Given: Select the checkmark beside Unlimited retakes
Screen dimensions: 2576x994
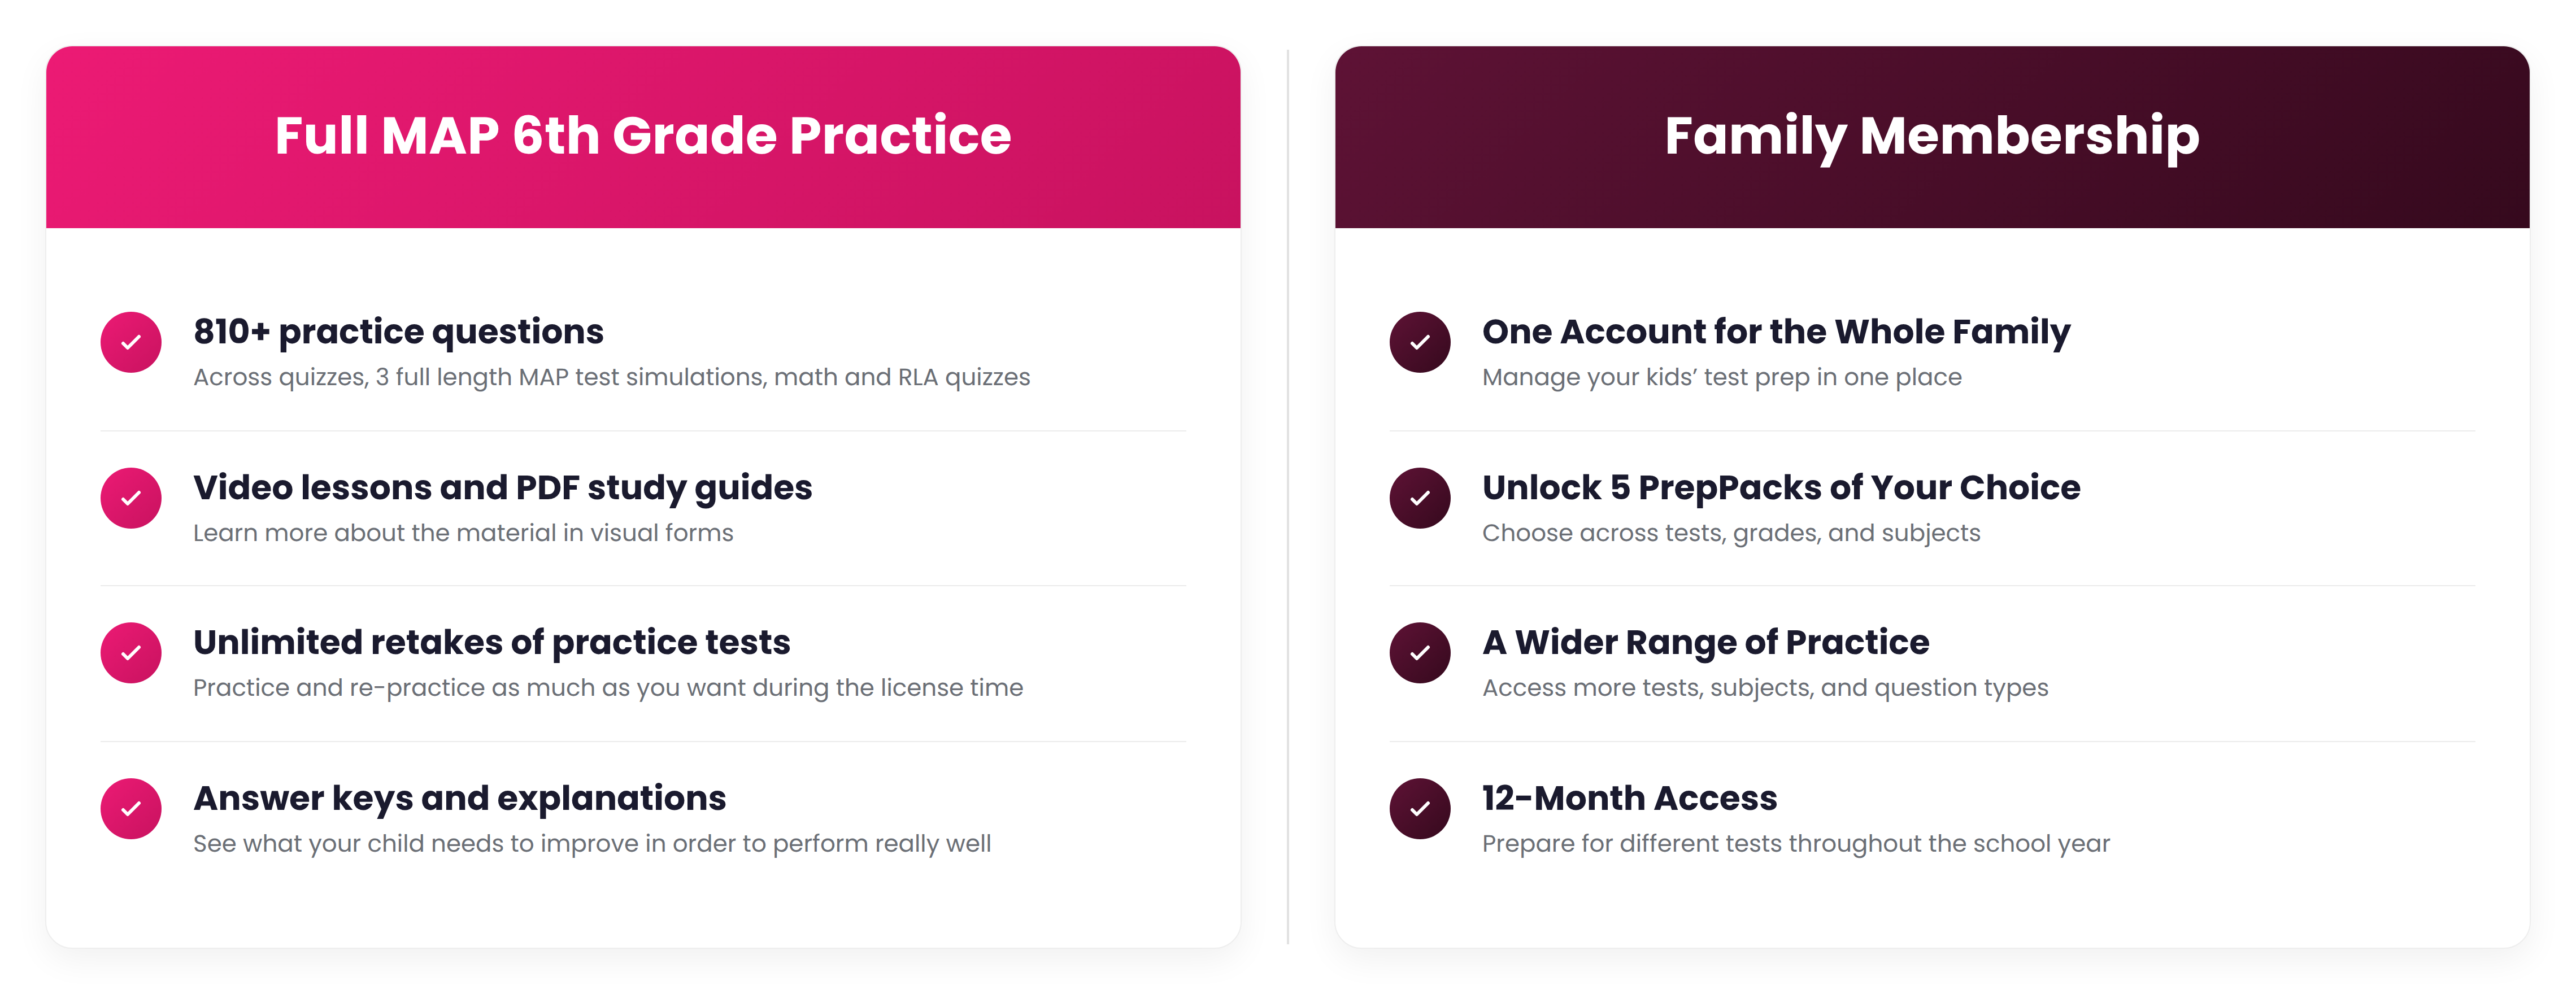Looking at the screenshot, I should (131, 653).
